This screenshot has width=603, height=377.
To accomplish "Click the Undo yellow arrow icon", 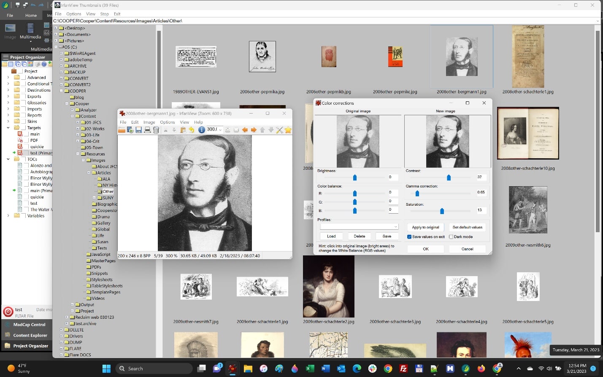I will pos(192,130).
